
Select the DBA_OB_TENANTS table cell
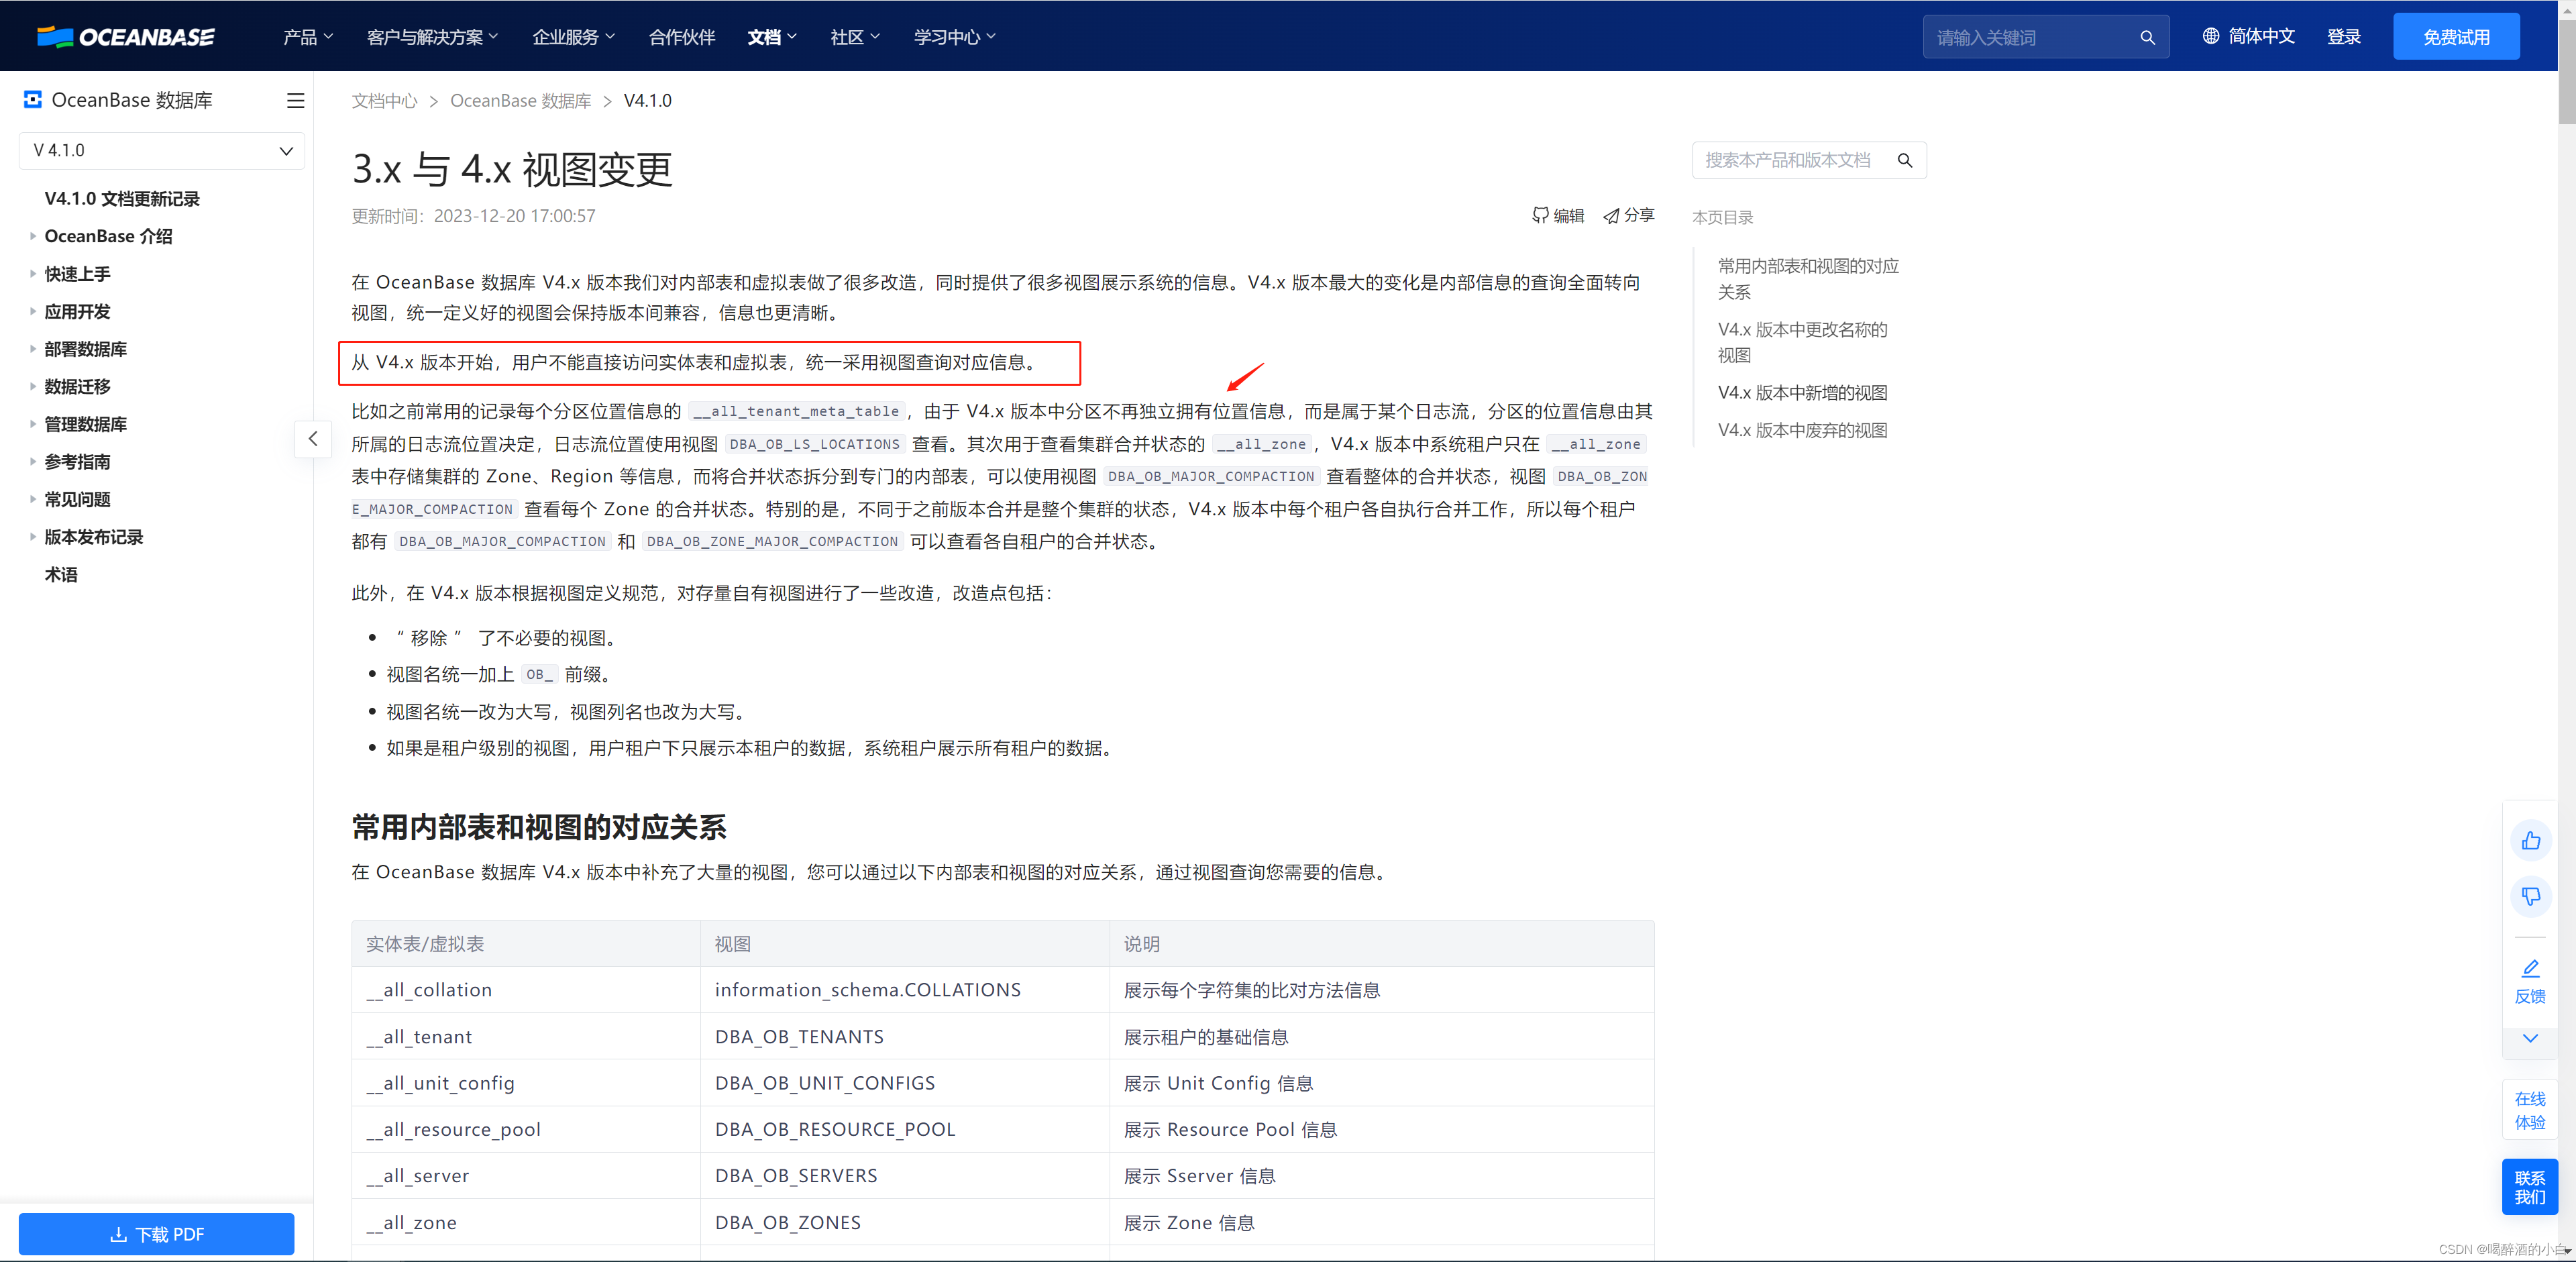(x=904, y=1037)
